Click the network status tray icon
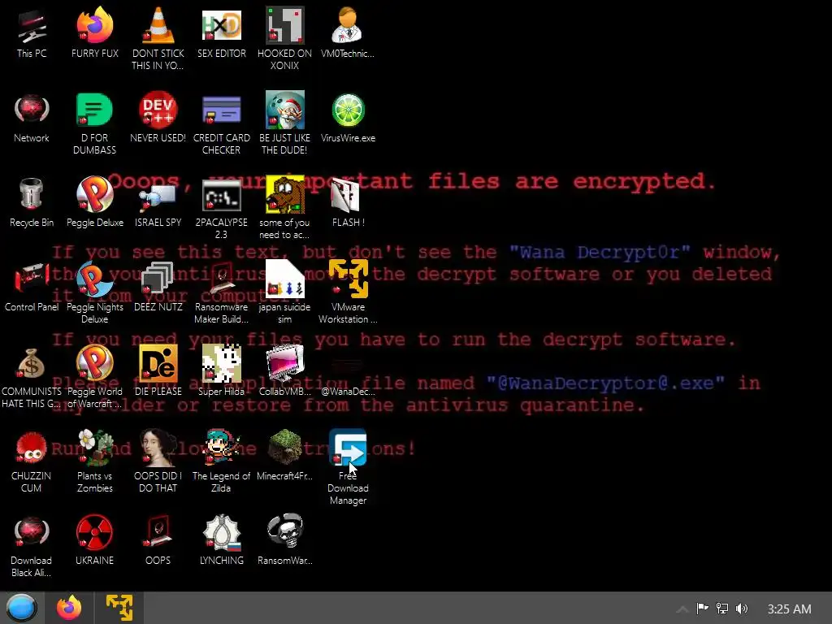This screenshot has height=624, width=832. (722, 608)
